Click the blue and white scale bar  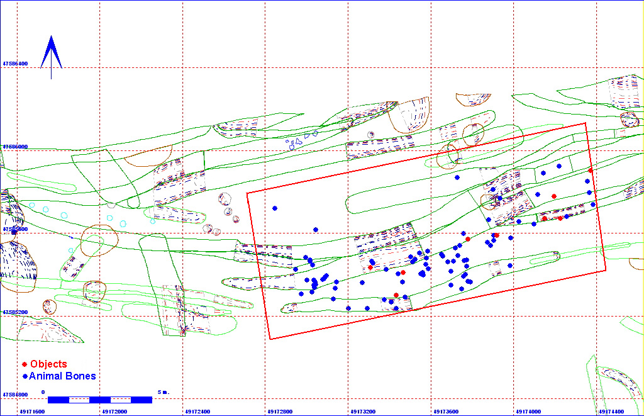pyautogui.click(x=100, y=400)
